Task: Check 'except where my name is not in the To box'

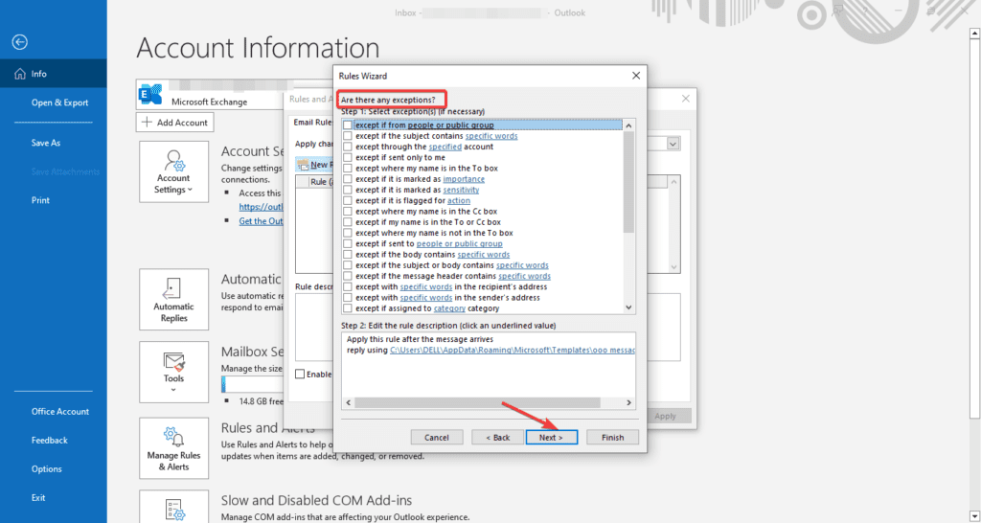Action: click(x=347, y=233)
